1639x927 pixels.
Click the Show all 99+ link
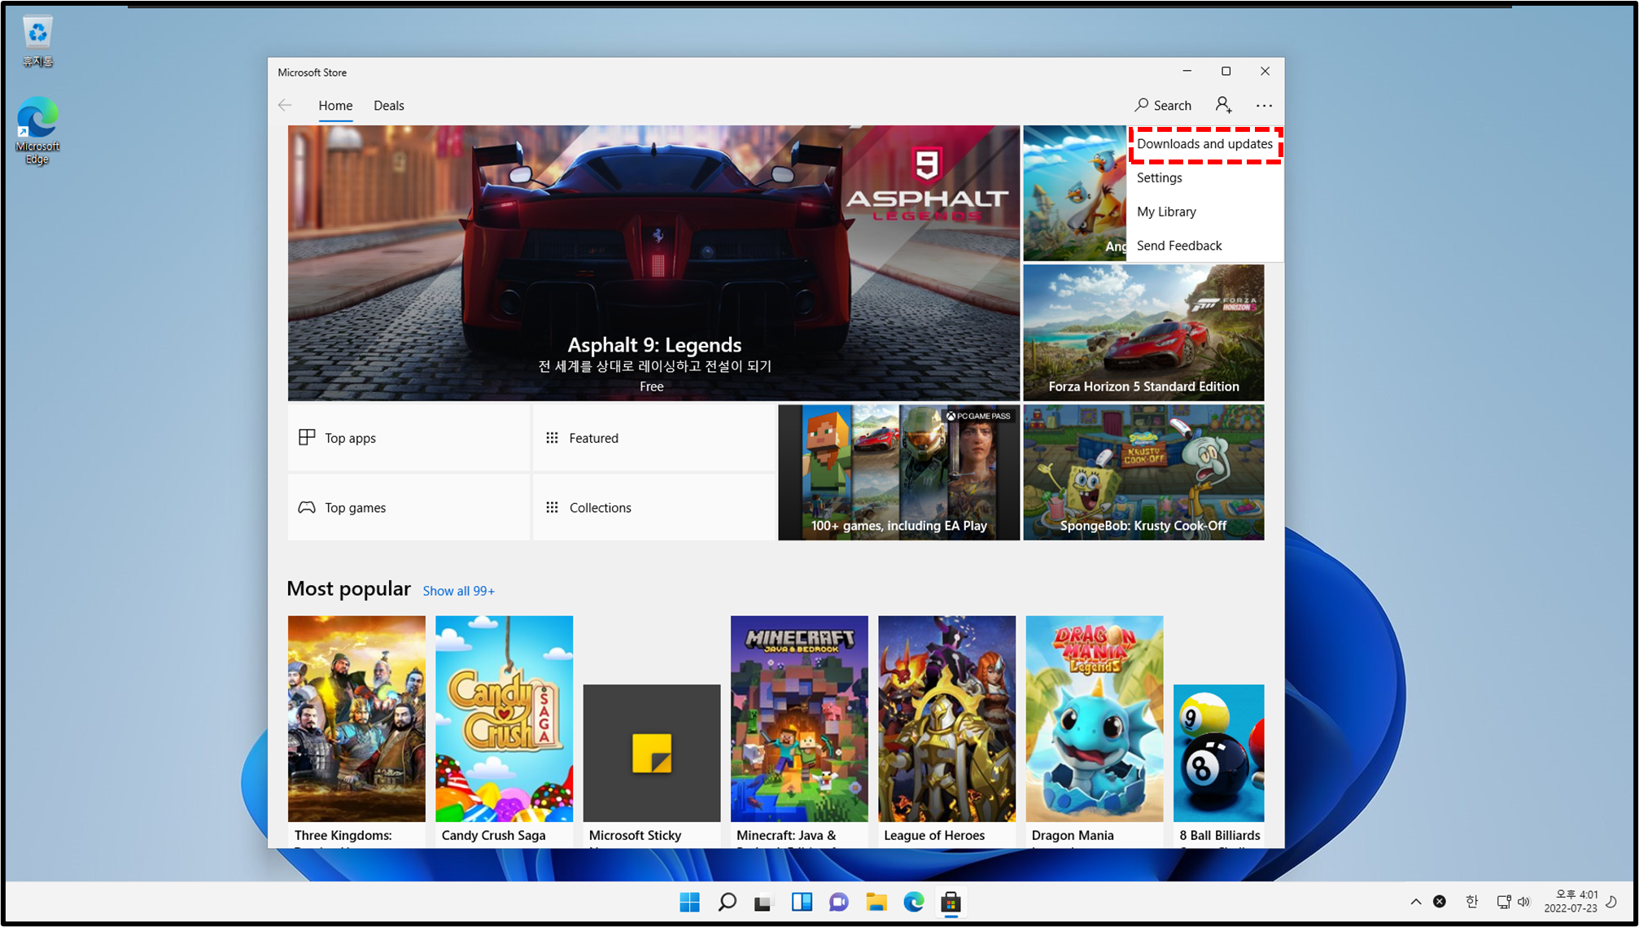(x=458, y=591)
